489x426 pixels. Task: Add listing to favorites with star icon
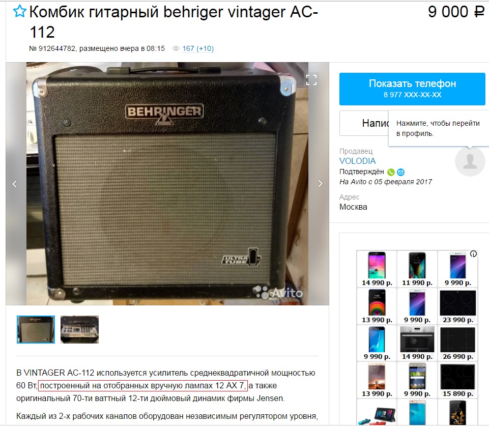point(19,11)
